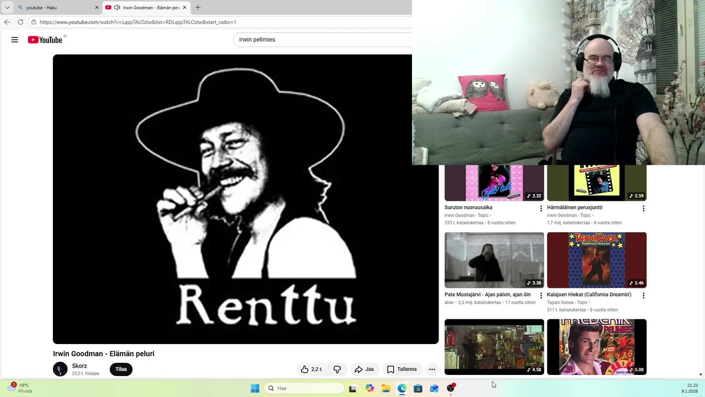The width and height of the screenshot is (705, 397).
Task: Open OBS Studio taskbar icon
Action: pos(451,388)
